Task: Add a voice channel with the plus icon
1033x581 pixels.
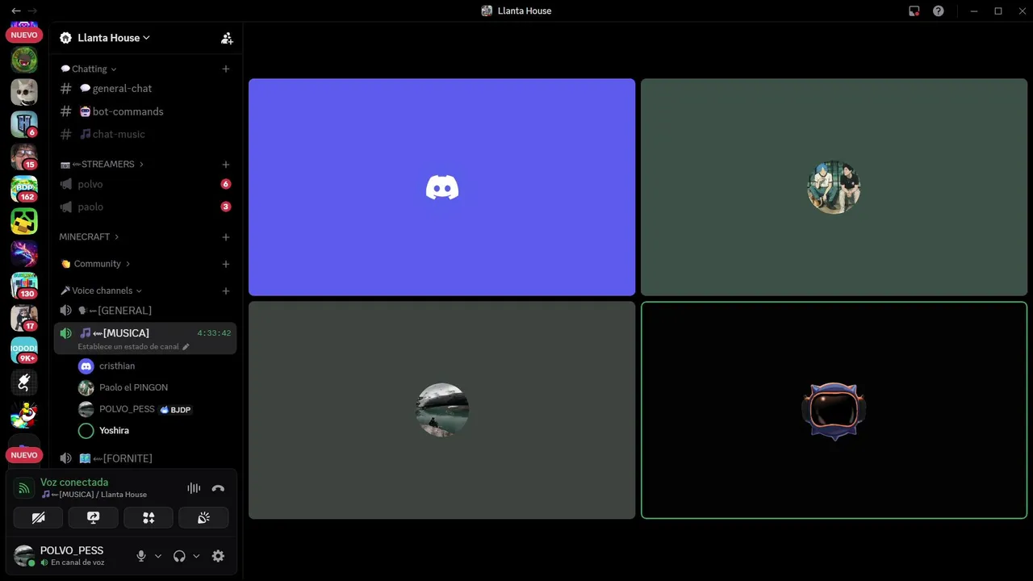Action: 226,290
